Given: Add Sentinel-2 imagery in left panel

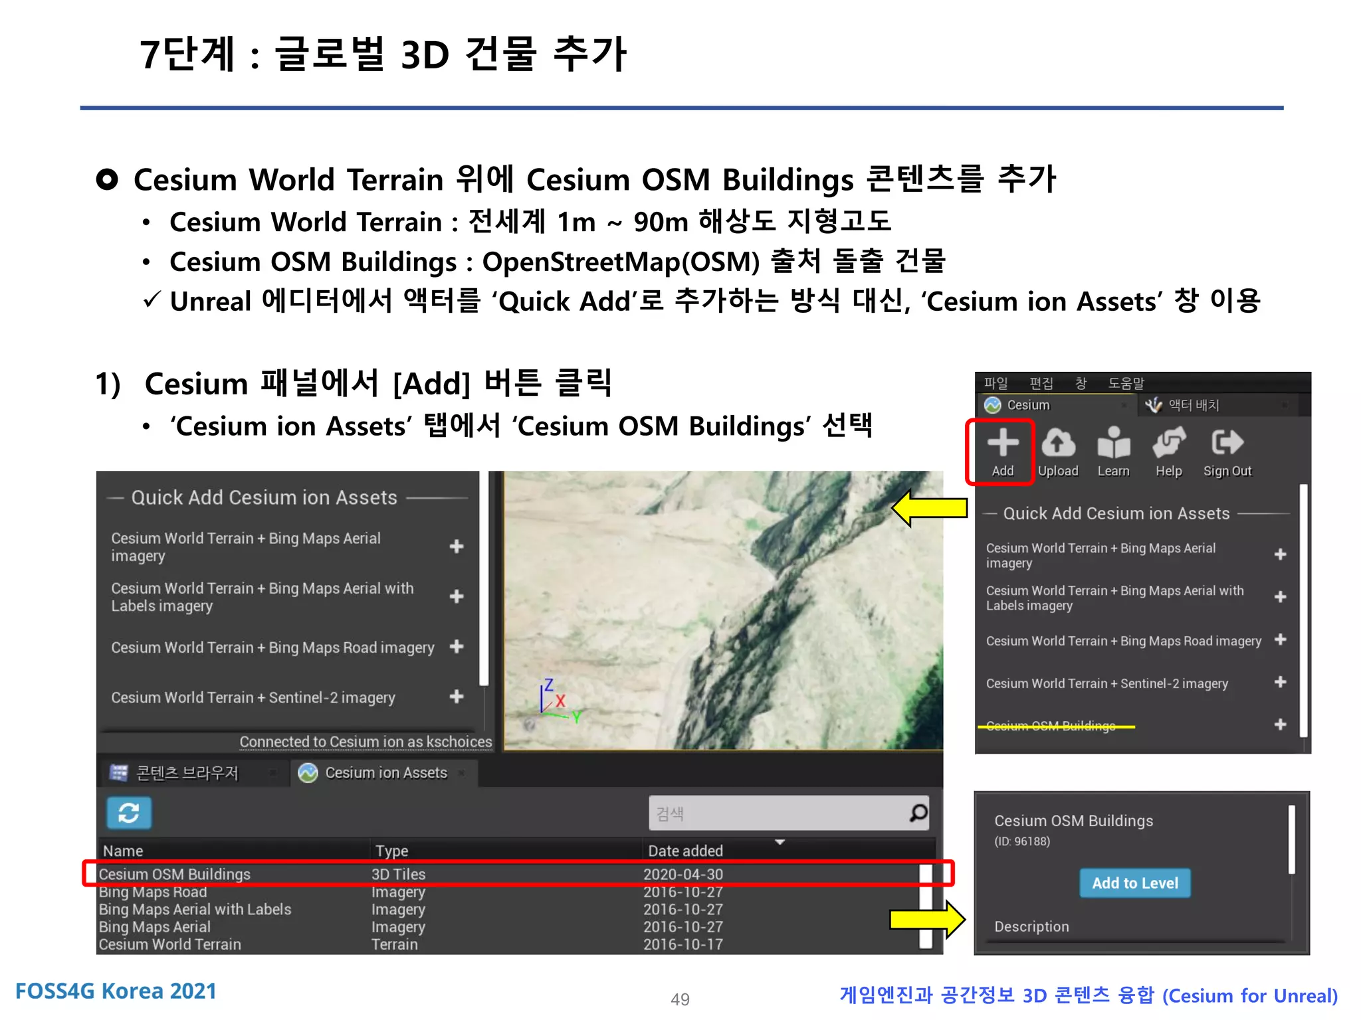Looking at the screenshot, I should click(456, 697).
